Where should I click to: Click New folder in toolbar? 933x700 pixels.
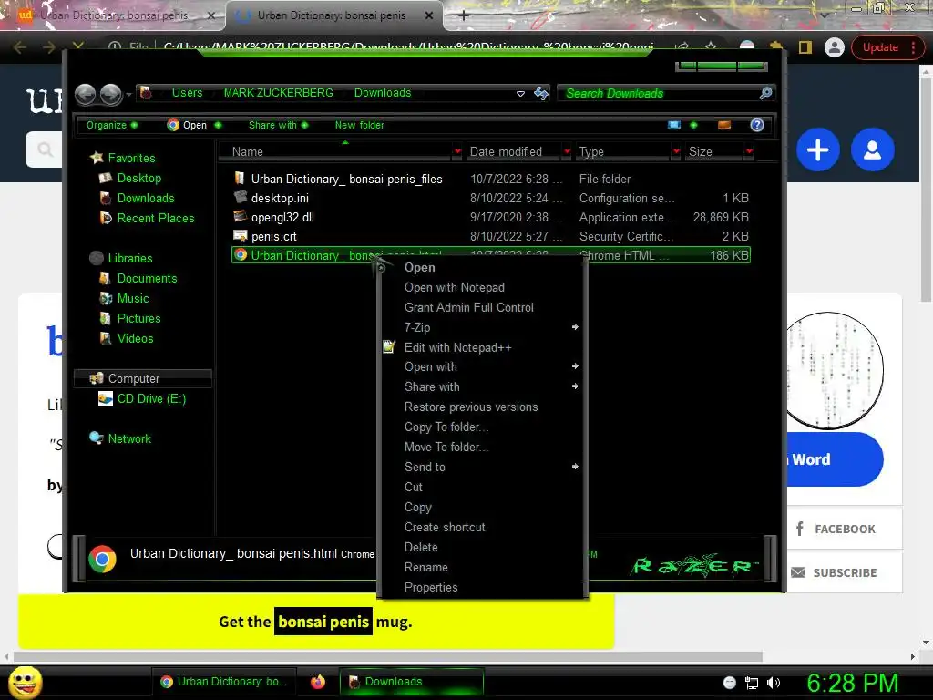[359, 125]
